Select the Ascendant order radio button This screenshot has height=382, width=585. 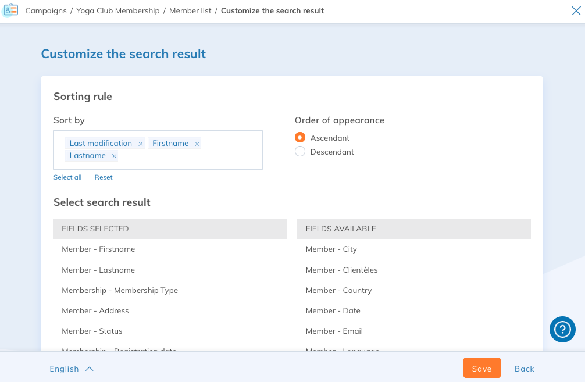pos(300,138)
